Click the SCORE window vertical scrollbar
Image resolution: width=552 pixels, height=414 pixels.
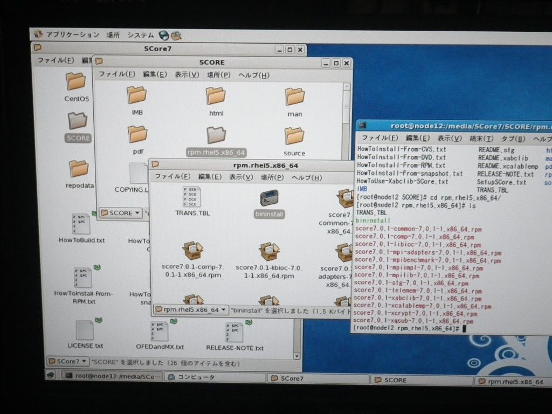[x=347, y=107]
